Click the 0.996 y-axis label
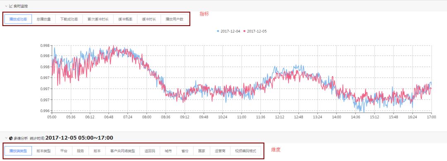Viewport: 447px width, 161px height. [46, 111]
